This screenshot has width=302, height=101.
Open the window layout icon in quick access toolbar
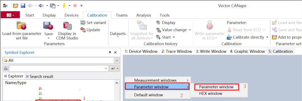point(53,6)
